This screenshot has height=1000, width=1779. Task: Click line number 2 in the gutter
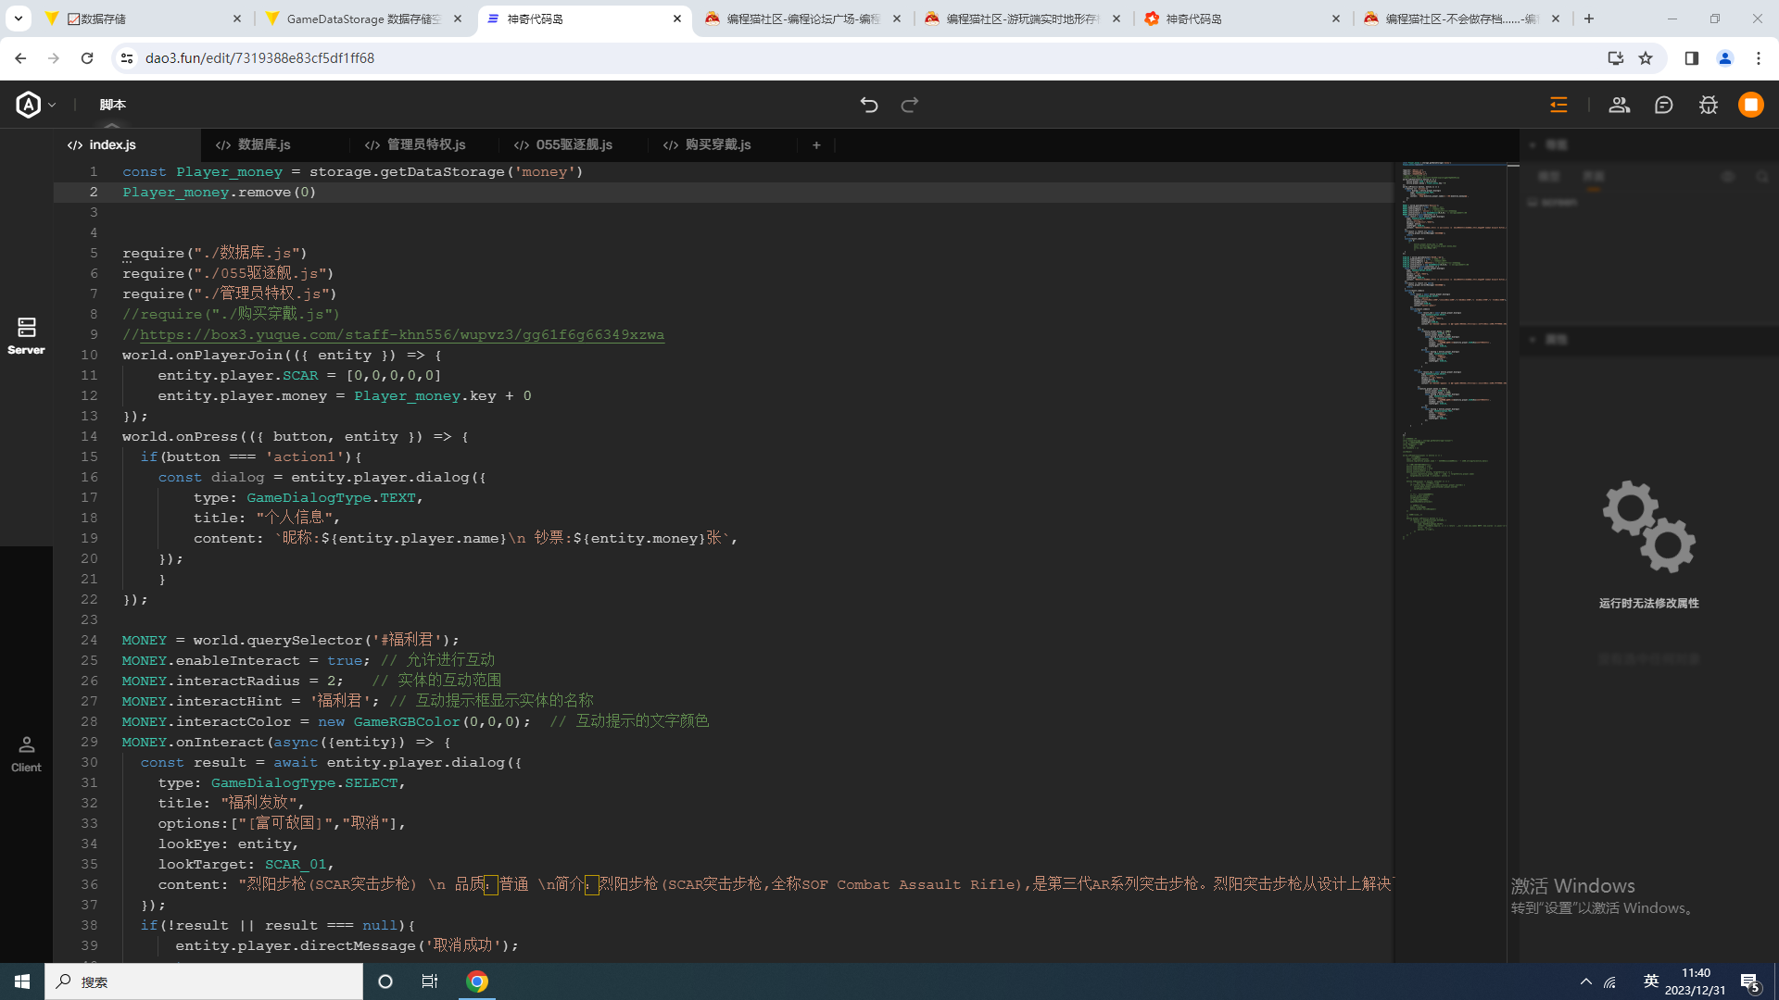click(94, 192)
